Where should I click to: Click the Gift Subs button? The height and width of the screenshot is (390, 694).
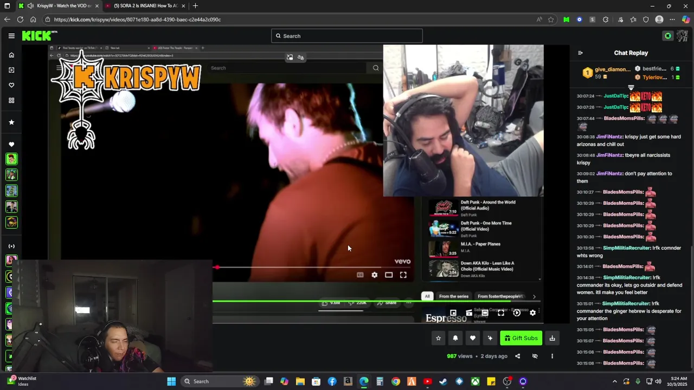pos(521,338)
